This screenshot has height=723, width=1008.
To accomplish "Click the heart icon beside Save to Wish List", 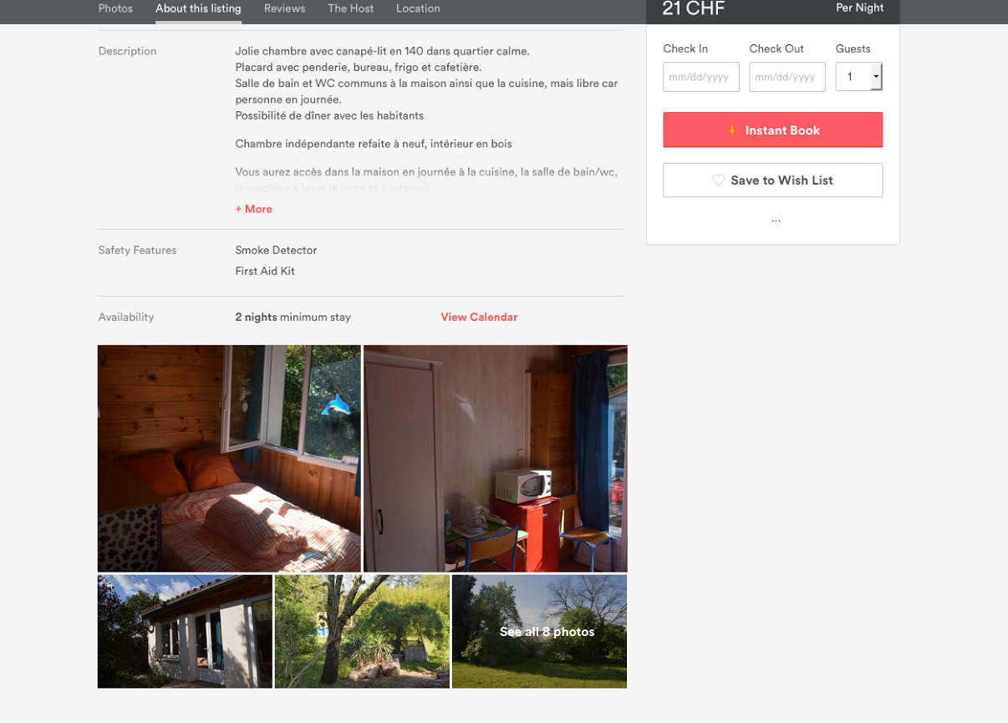I will [x=718, y=181].
